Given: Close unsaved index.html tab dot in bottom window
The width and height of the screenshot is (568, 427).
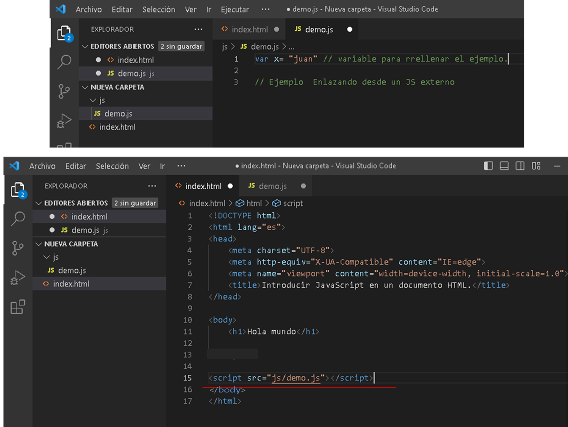Looking at the screenshot, I should (230, 186).
